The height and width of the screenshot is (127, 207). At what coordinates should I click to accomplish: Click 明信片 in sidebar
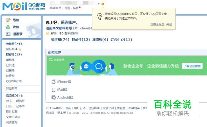point(20,101)
